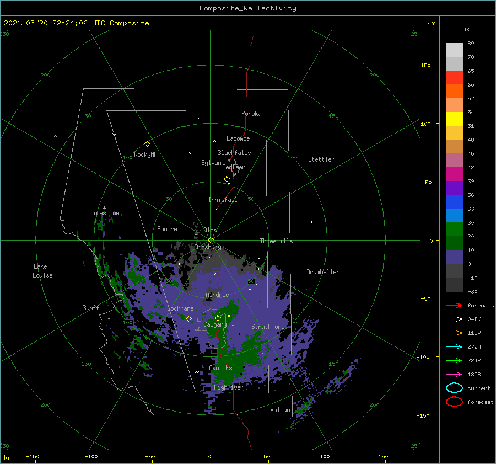Click the Sundre label

click(167, 228)
